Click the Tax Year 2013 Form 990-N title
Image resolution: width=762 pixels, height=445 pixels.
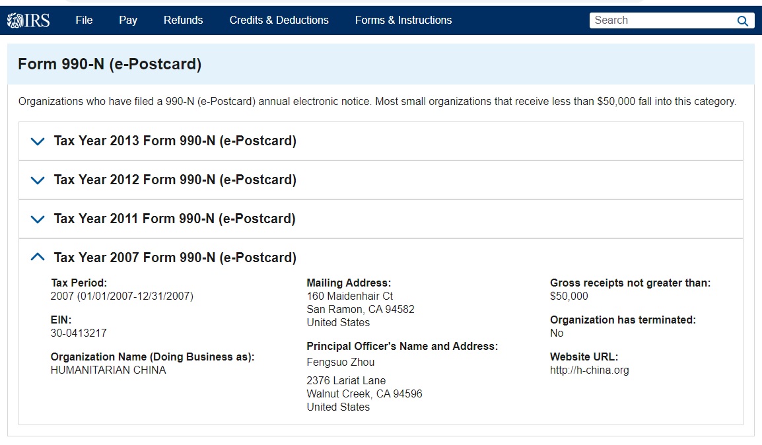click(x=175, y=141)
